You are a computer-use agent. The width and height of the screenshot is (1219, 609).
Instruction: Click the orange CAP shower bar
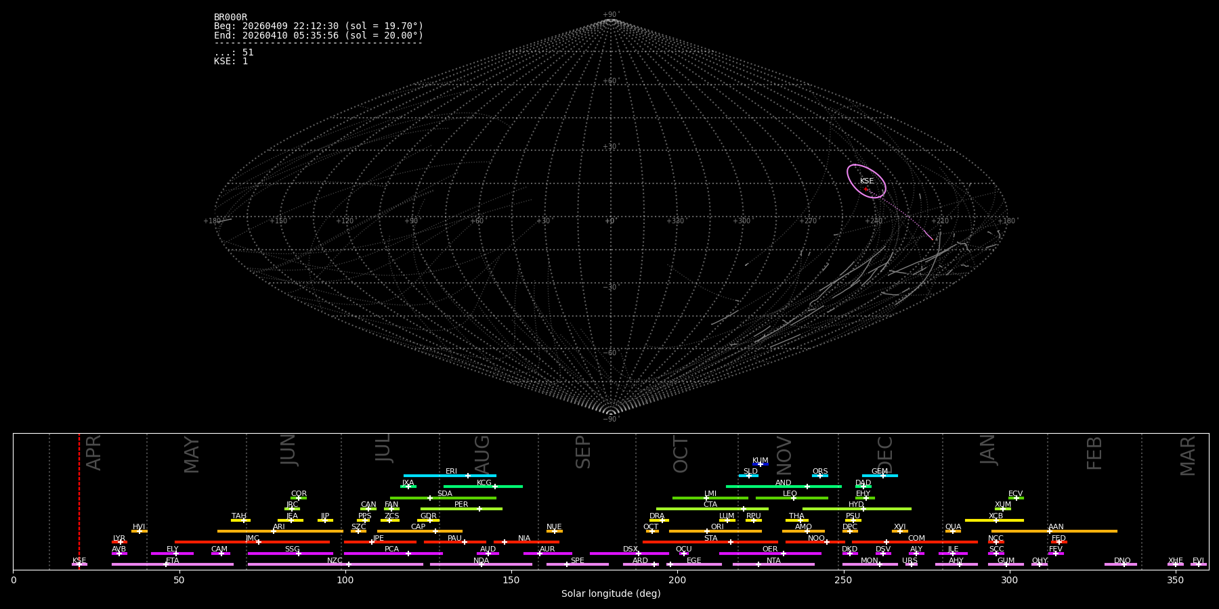419,531
